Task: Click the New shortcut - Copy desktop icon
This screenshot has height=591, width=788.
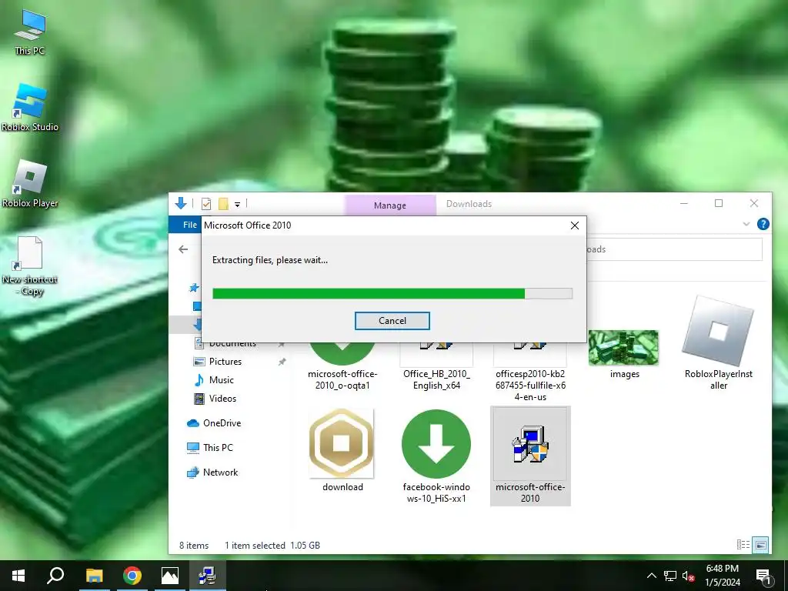Action: click(x=30, y=266)
